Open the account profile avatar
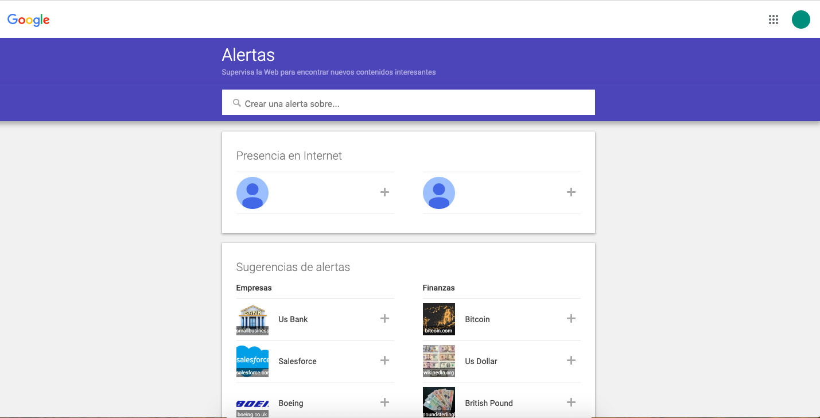 tap(800, 19)
